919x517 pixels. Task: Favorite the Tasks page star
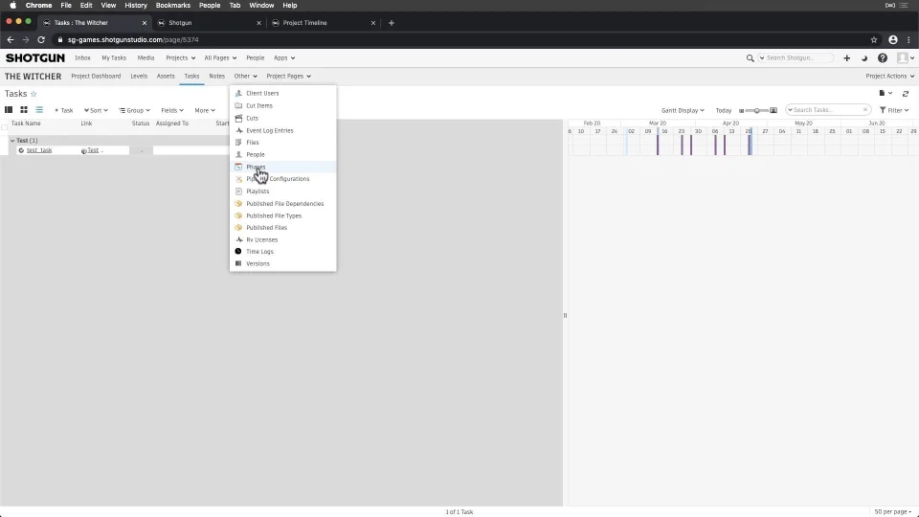click(x=34, y=94)
